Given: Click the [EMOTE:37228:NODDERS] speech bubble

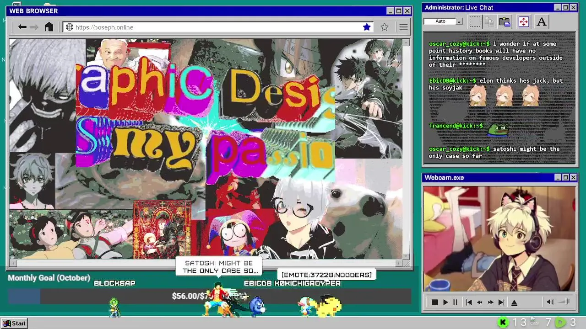Looking at the screenshot, I should coord(326,275).
